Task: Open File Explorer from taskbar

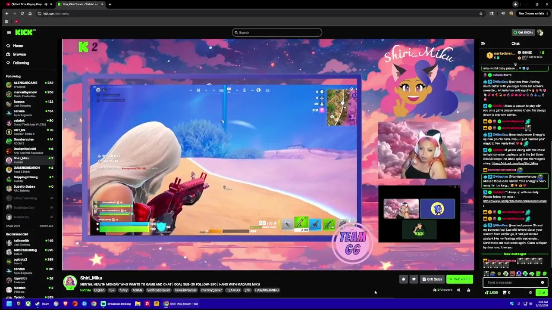Action: click(138, 304)
